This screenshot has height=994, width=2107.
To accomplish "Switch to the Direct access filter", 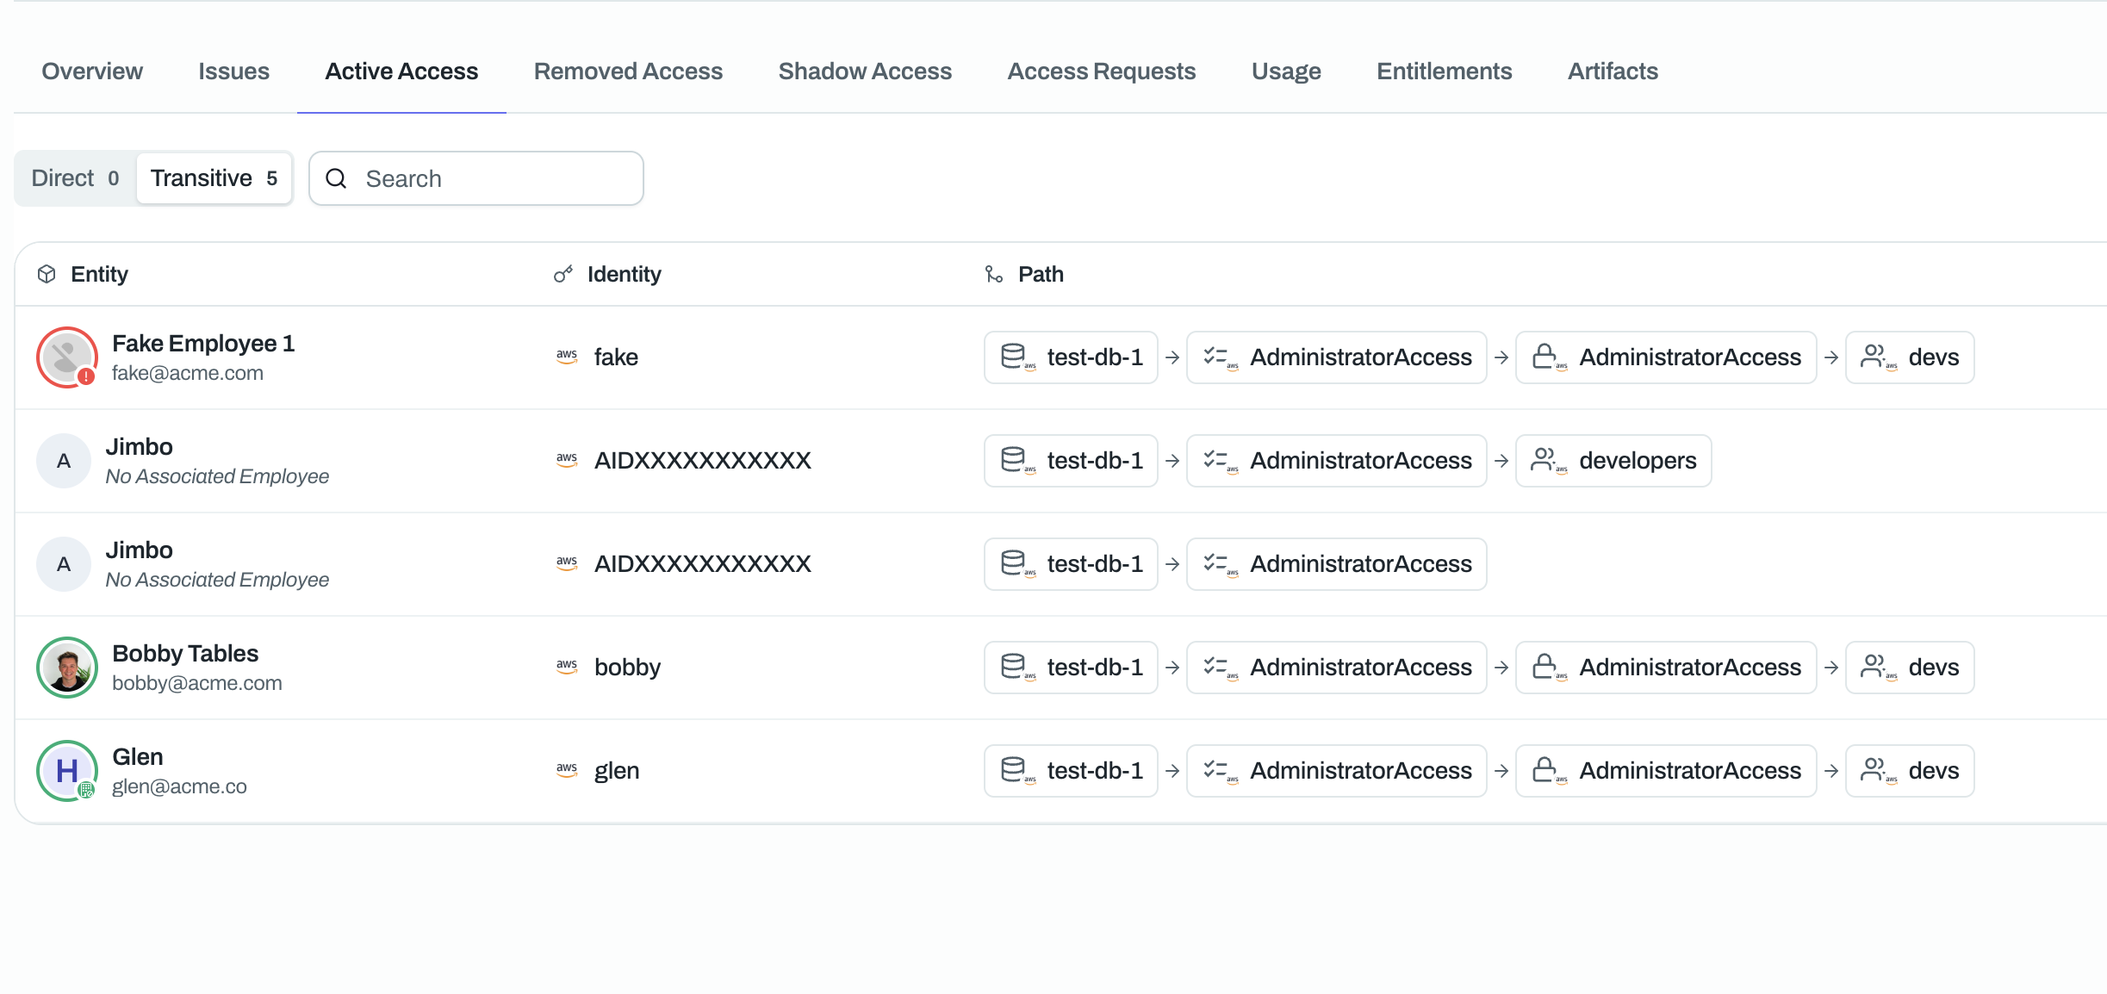I will coord(73,178).
